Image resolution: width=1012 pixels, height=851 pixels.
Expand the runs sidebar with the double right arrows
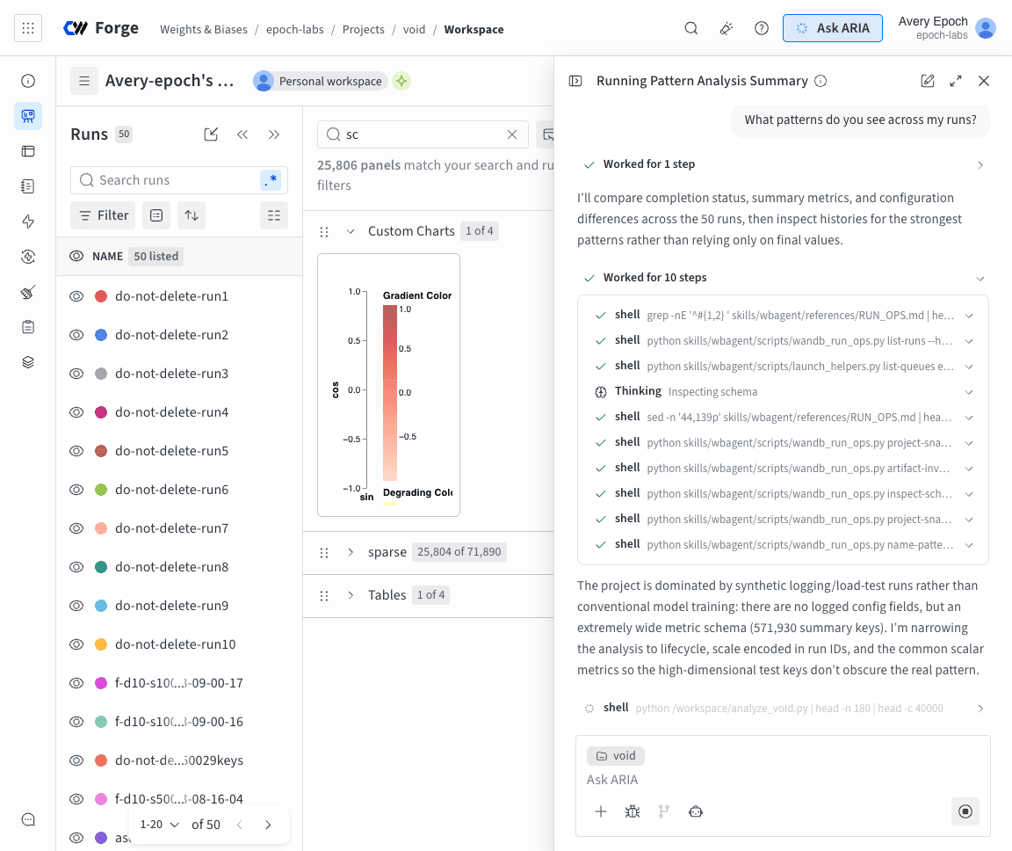coord(274,135)
